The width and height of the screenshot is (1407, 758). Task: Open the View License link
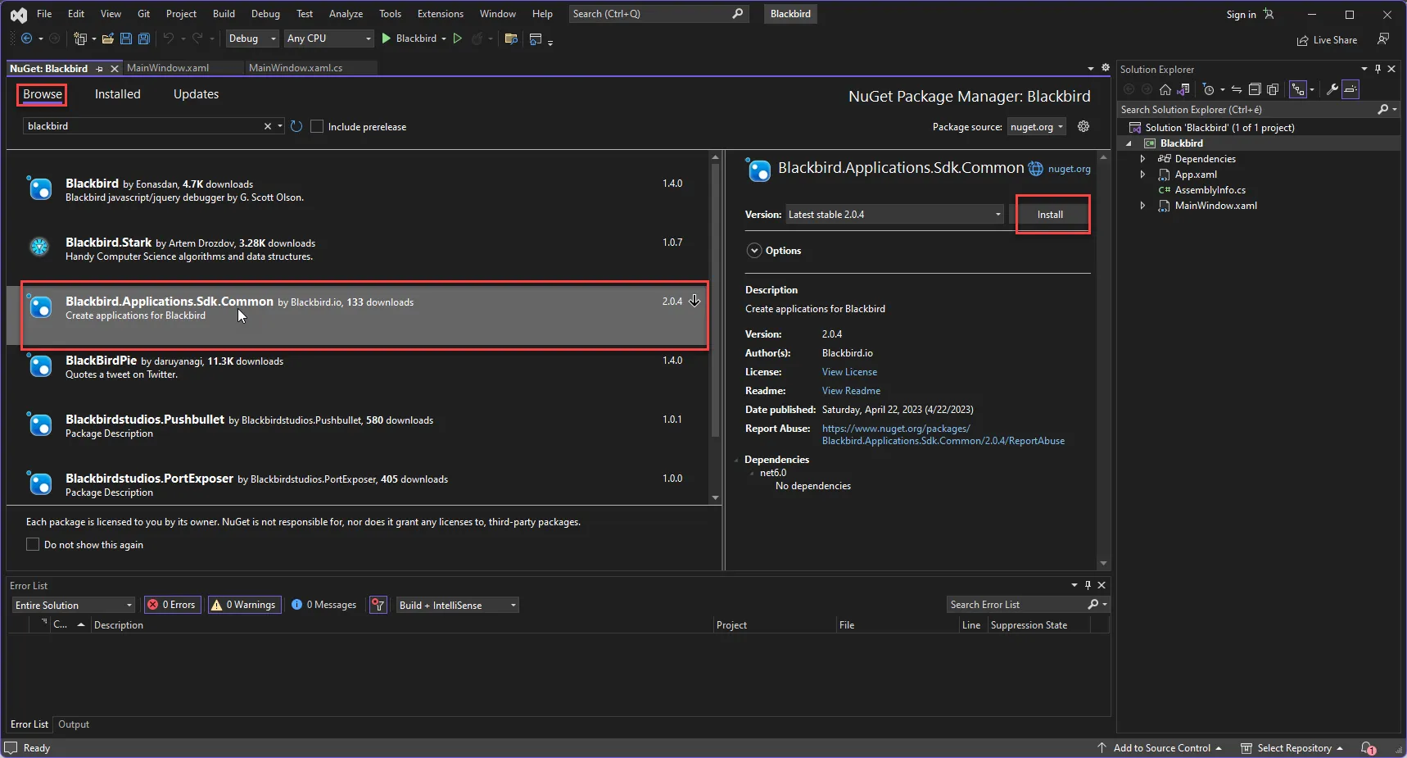[x=849, y=372]
